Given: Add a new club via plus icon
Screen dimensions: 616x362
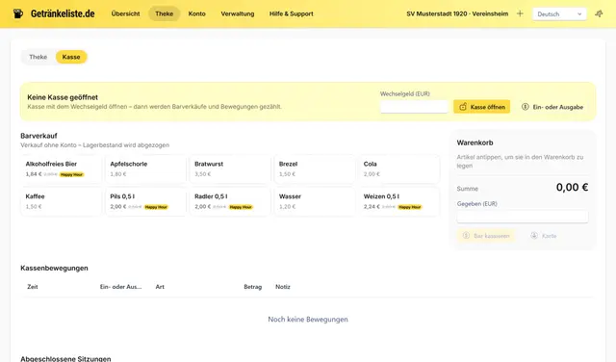Looking at the screenshot, I should 520,13.
